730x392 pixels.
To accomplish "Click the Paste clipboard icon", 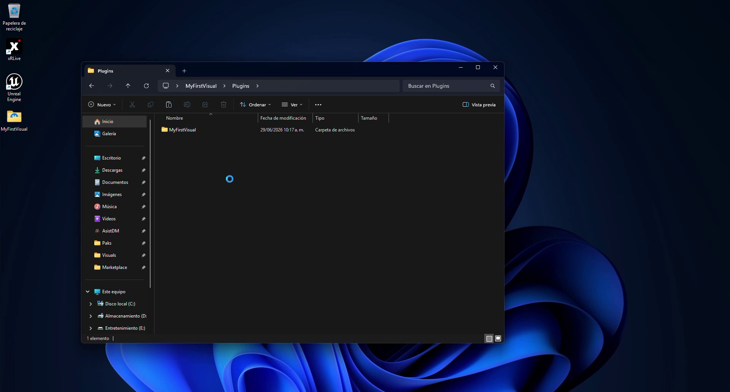I will (x=169, y=104).
